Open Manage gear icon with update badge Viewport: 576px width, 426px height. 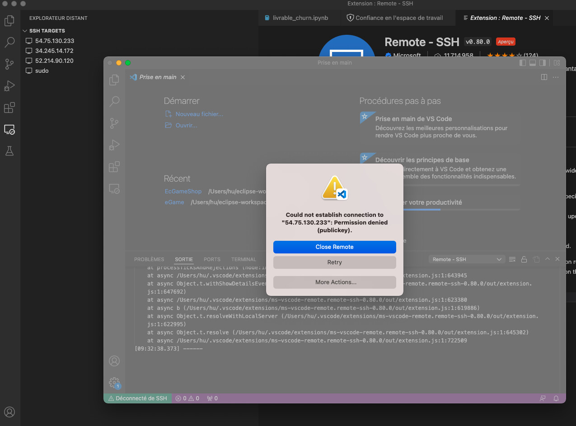tap(114, 383)
